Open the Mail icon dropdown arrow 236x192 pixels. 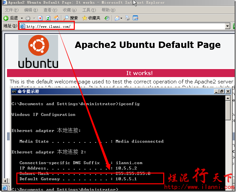pos(122,18)
